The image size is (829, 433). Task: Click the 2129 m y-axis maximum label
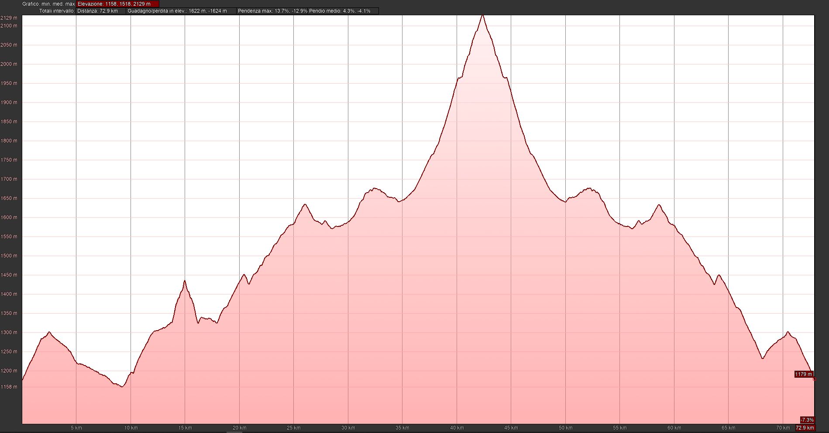pos(9,18)
